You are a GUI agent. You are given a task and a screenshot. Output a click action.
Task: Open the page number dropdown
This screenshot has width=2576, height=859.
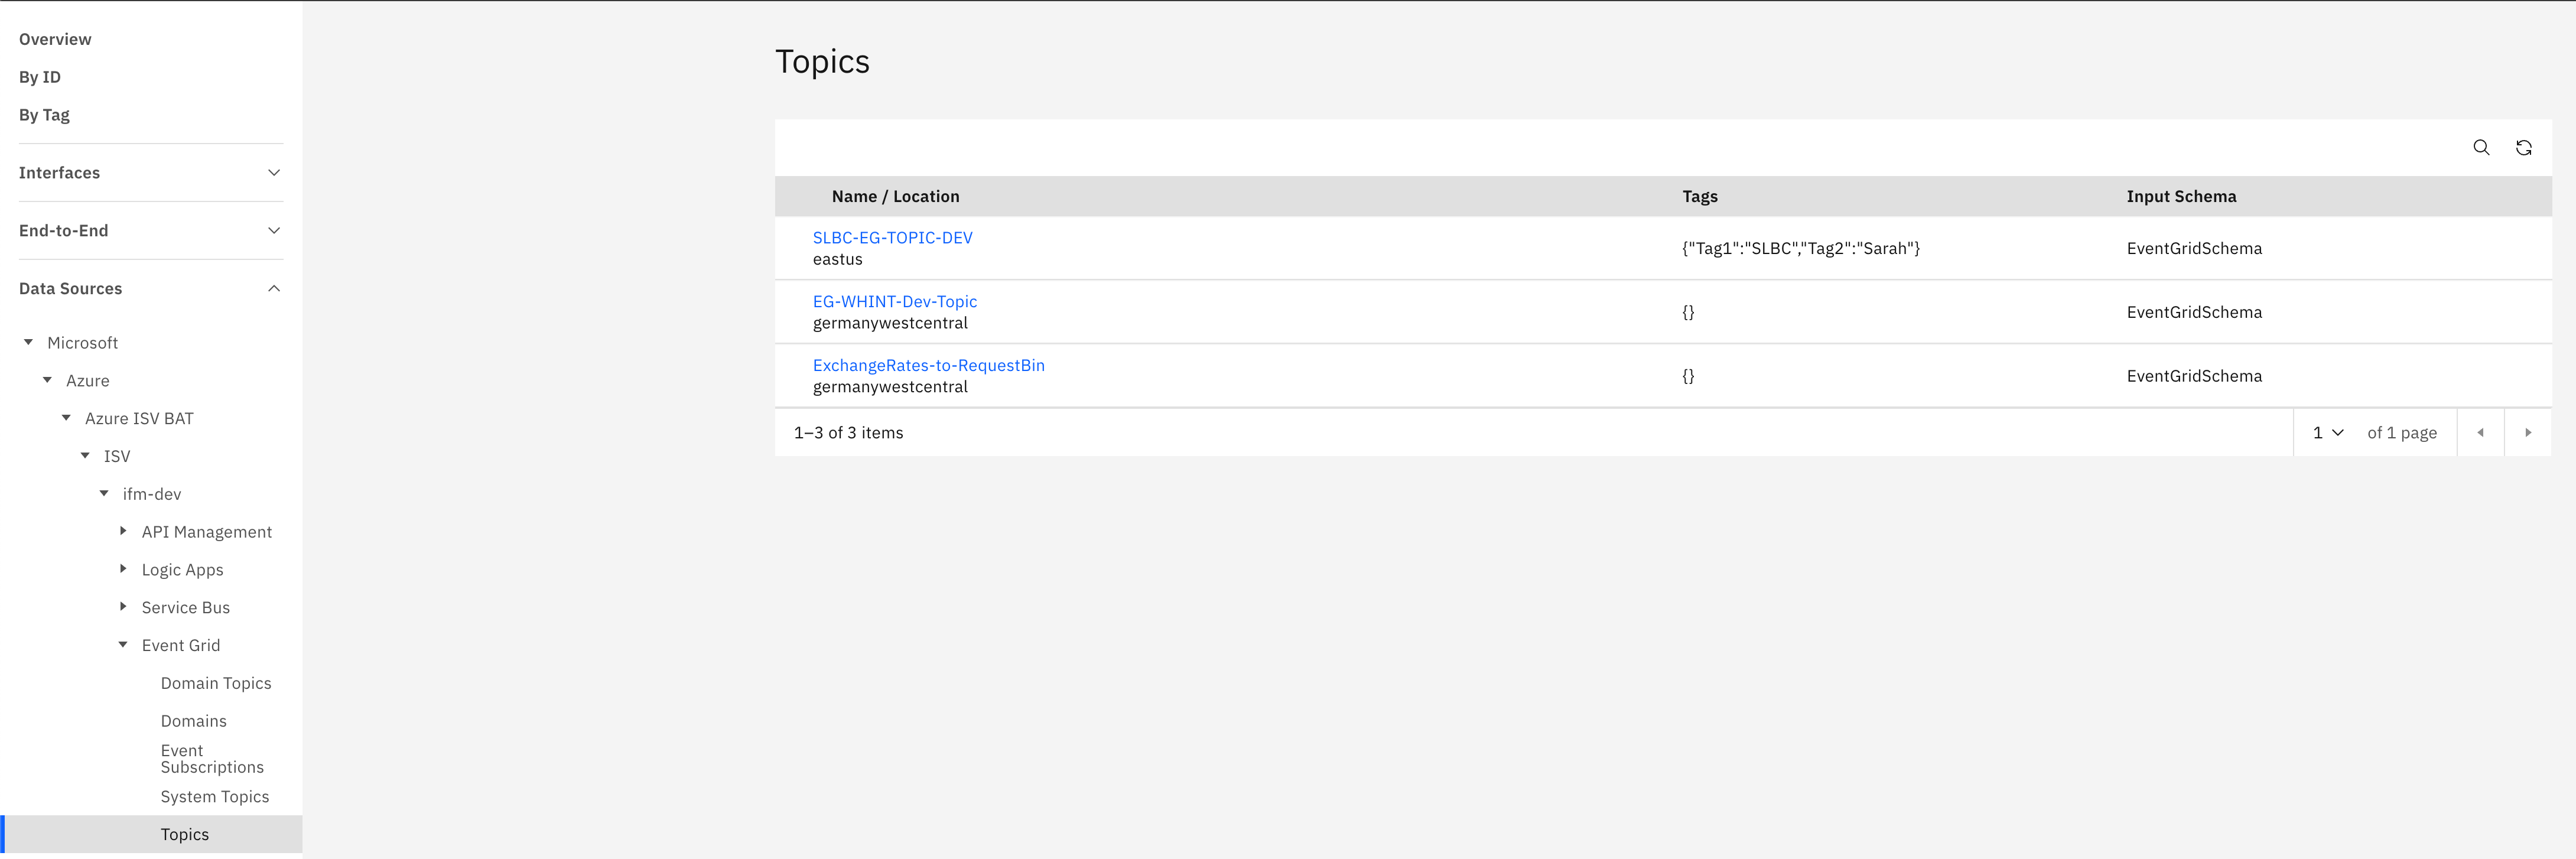[2327, 433]
